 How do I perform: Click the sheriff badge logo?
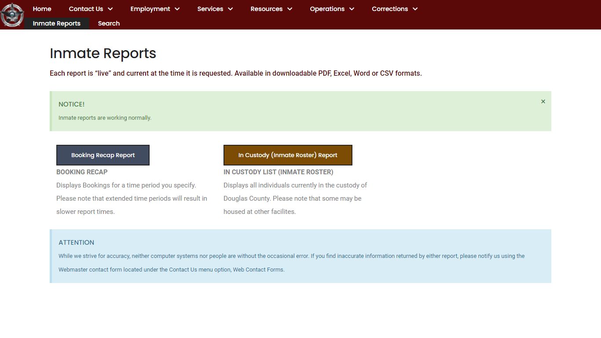pyautogui.click(x=12, y=15)
